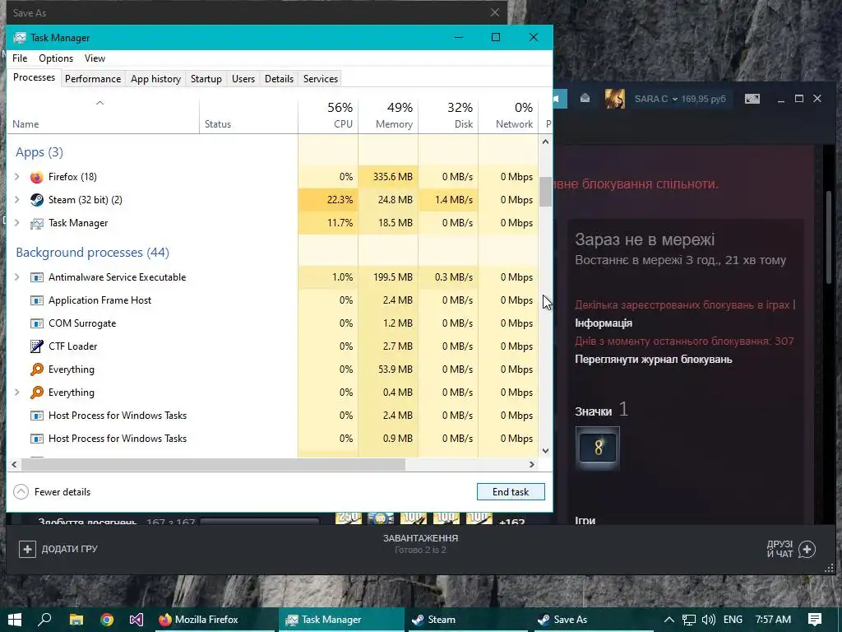
Task: Sort processes by Memory column
Action: click(388, 115)
